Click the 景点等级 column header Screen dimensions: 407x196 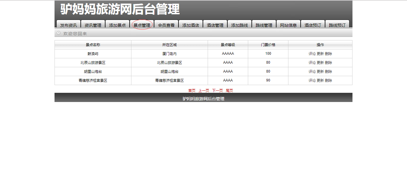coord(228,45)
